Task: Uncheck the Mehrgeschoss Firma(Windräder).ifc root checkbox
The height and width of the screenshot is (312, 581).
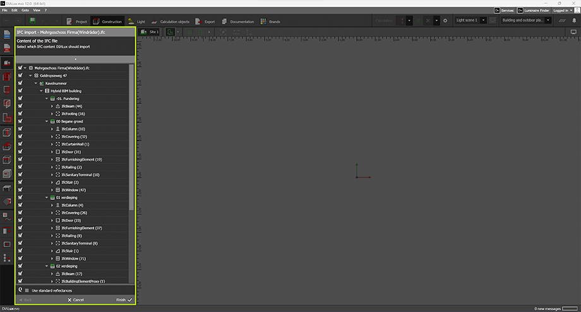Action: [x=20, y=67]
